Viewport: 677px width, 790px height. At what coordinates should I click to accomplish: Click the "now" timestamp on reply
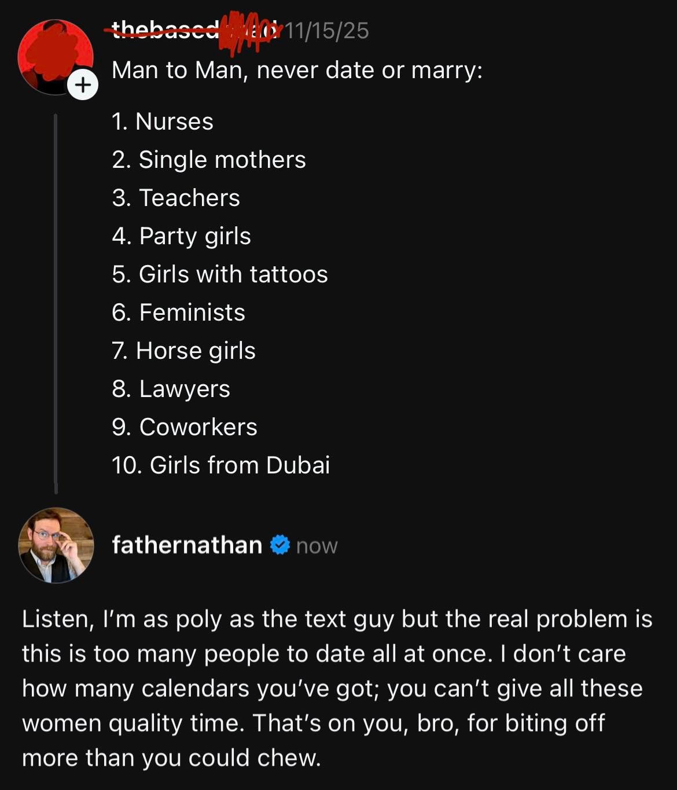tap(317, 546)
